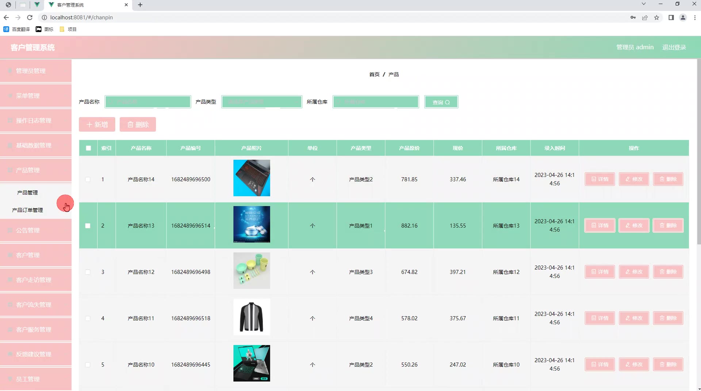This screenshot has width=701, height=391.
Task: Click 退出登录 to log out
Action: pos(674,47)
